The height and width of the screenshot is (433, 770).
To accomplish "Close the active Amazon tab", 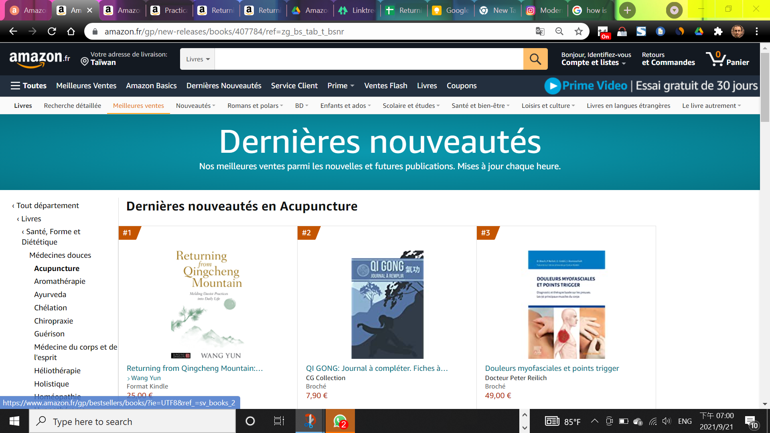I will [90, 10].
